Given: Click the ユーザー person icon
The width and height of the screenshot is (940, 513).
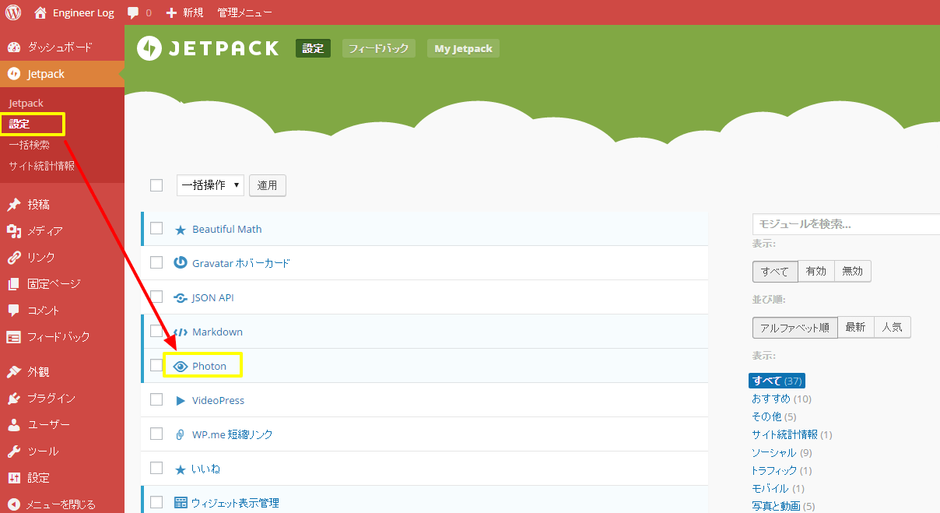Looking at the screenshot, I should coord(14,425).
